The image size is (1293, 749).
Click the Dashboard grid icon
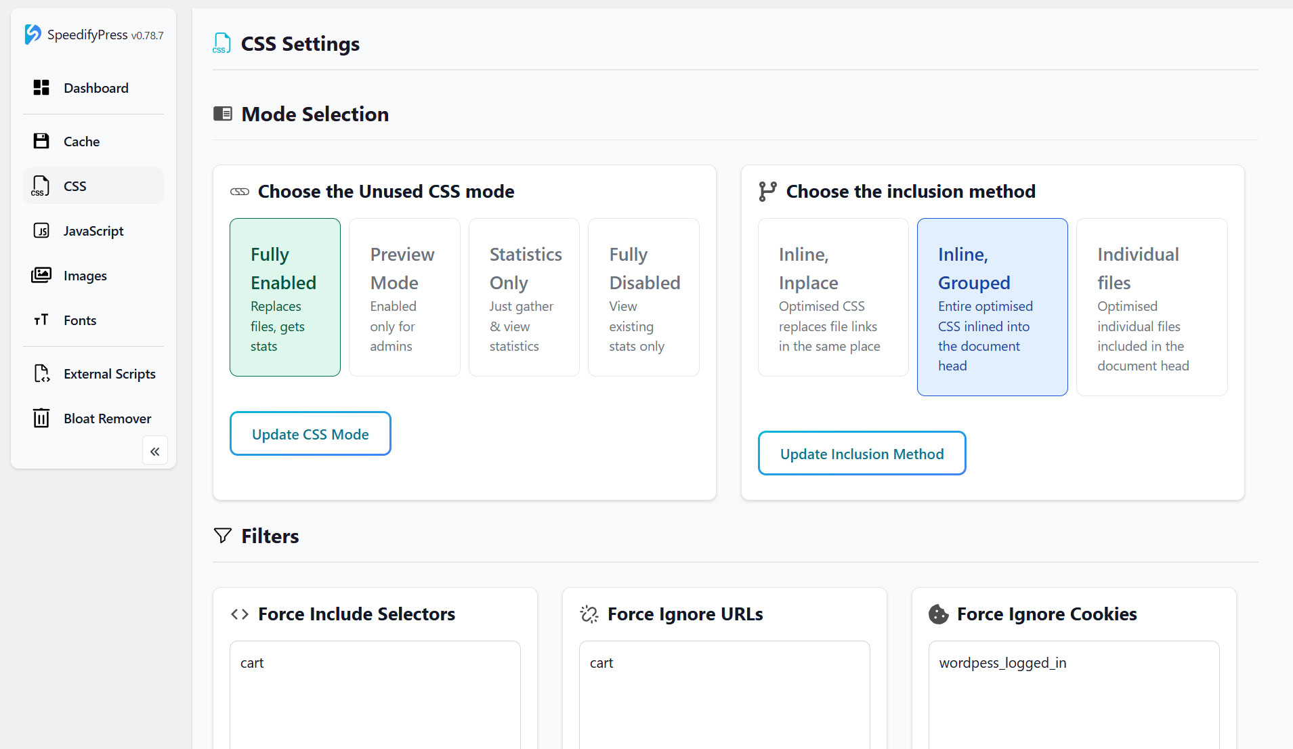(x=41, y=88)
